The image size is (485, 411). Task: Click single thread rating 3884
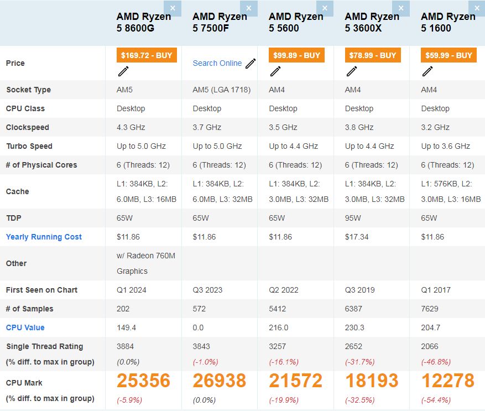point(126,346)
